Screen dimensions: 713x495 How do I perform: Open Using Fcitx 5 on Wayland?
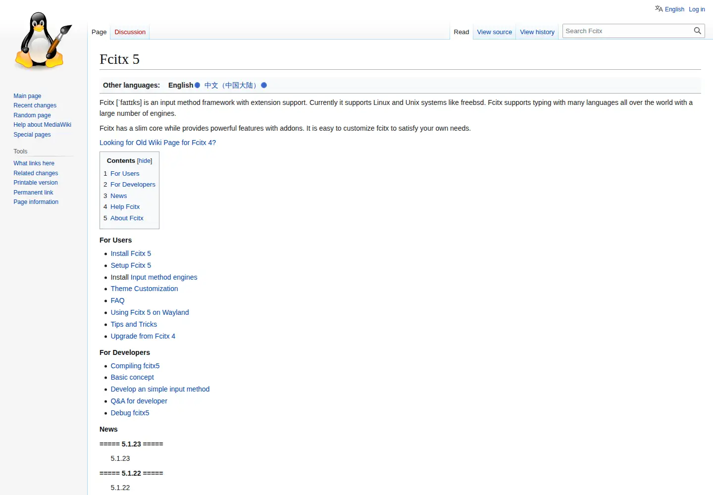150,312
